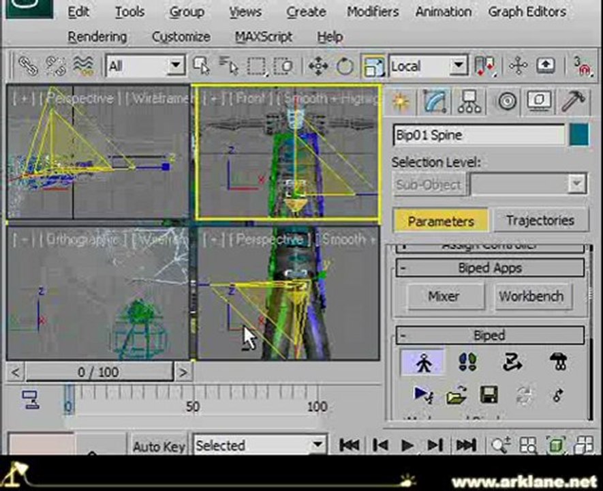Viewport: 603px width, 491px height.
Task: Activate the Select and Rotate tool
Action: tap(345, 66)
